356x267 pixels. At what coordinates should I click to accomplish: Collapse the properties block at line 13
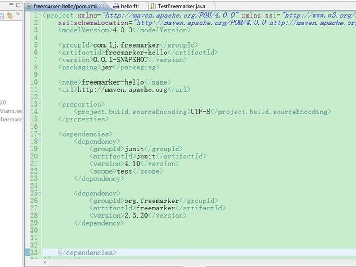(x=40, y=104)
